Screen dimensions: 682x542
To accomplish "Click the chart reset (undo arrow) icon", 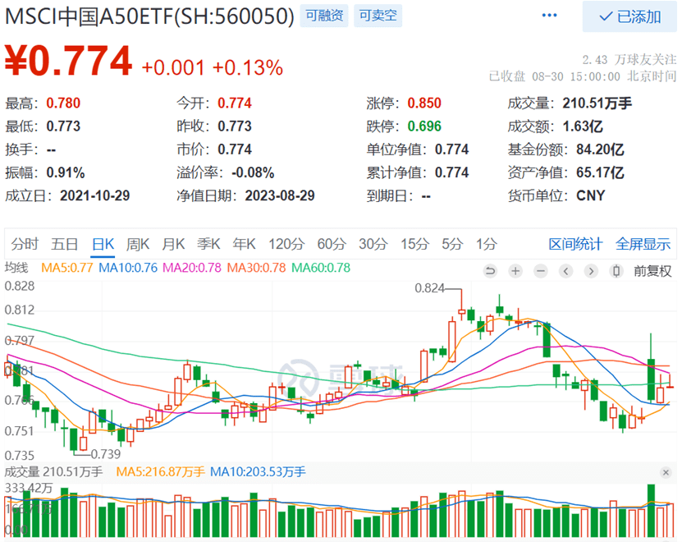I will click(x=491, y=270).
